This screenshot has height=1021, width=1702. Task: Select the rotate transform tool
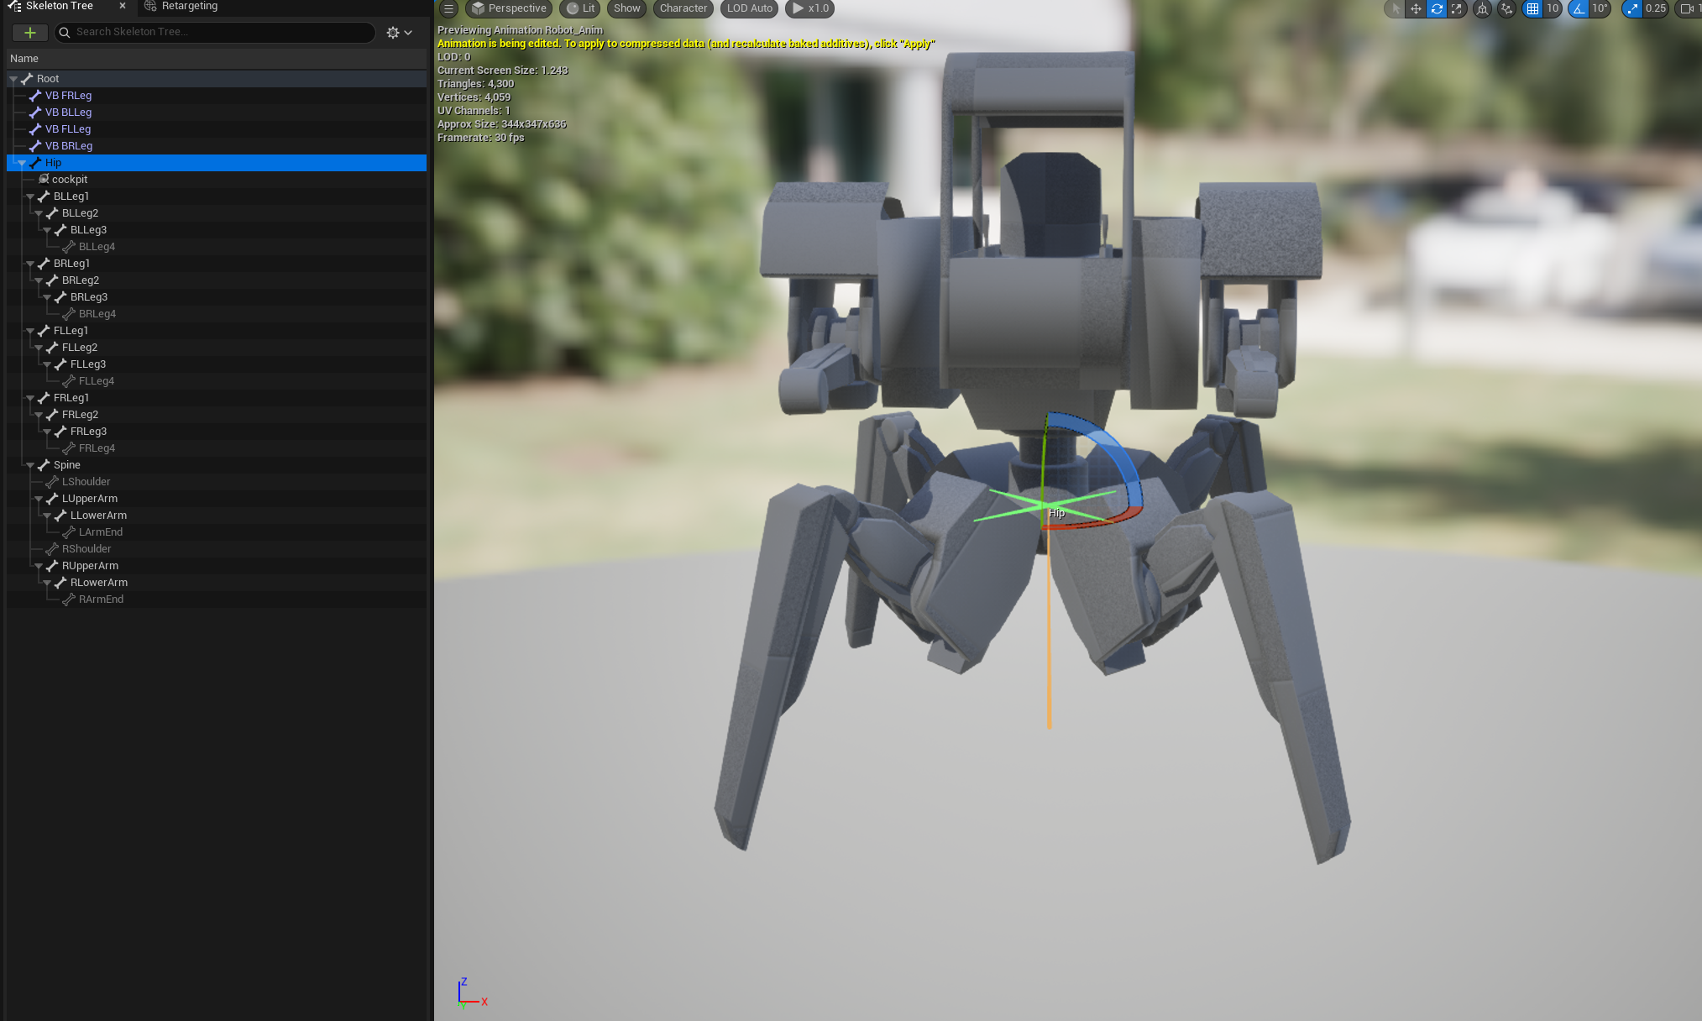pos(1437,8)
